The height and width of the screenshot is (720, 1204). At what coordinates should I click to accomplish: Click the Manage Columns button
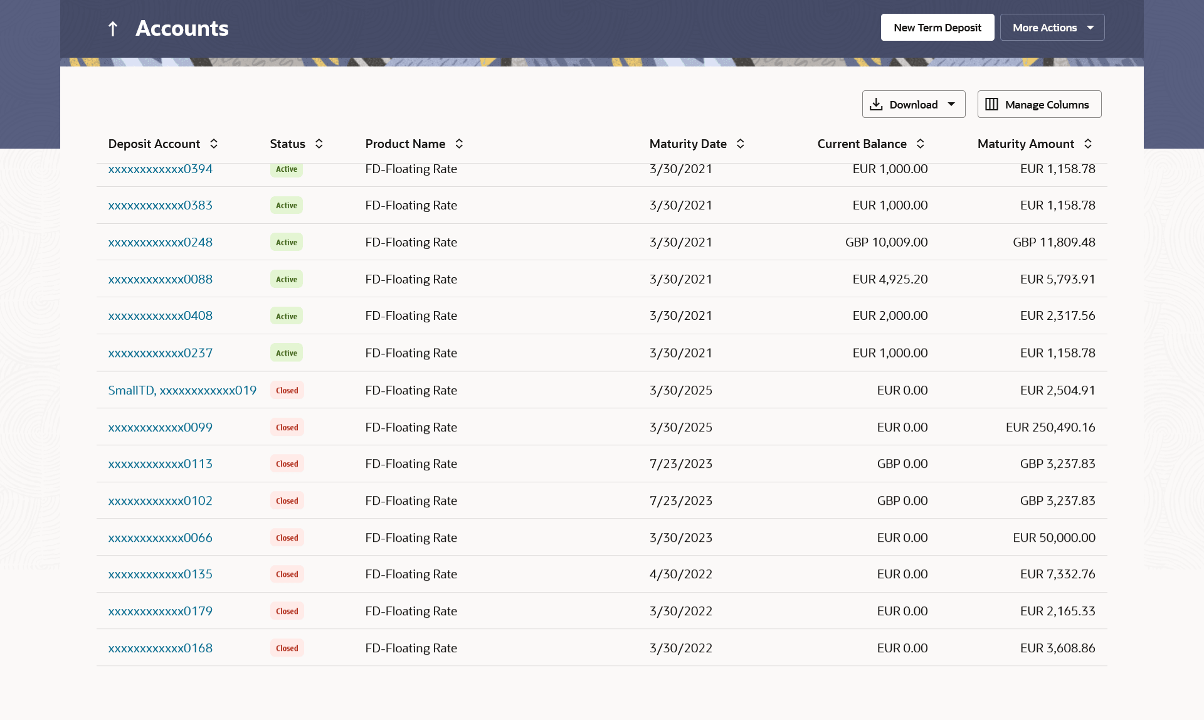coord(1039,104)
